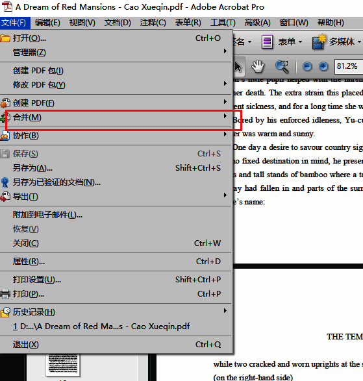This screenshot has width=363, height=381.
Task: Choose 打开(O)... from the File menu
Action: (116, 38)
